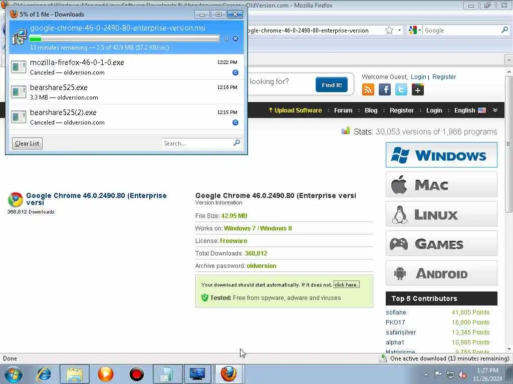Click the plus share icon

tap(418, 89)
